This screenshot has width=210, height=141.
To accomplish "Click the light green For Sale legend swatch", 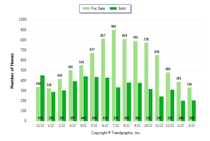I will (x=86, y=8).
